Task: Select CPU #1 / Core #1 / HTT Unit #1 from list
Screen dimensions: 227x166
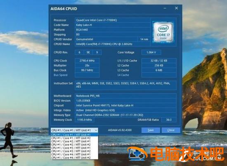Action: 74,135
